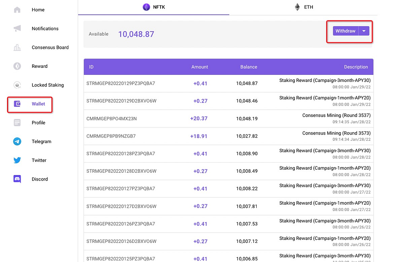Go to Home menu label

[38, 10]
